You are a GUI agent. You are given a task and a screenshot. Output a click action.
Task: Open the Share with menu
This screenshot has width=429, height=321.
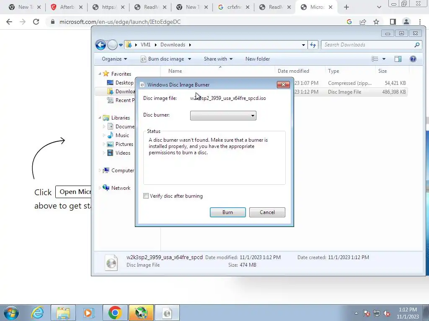pyautogui.click(x=218, y=59)
